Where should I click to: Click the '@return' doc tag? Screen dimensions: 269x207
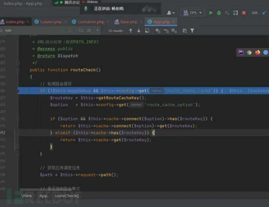coord(46,56)
